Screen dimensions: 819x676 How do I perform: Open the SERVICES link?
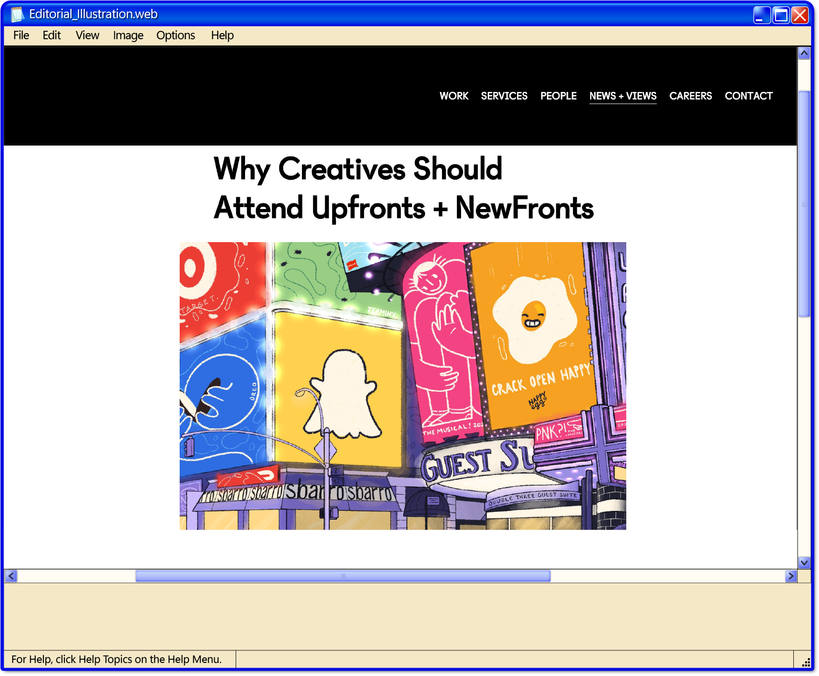click(504, 96)
